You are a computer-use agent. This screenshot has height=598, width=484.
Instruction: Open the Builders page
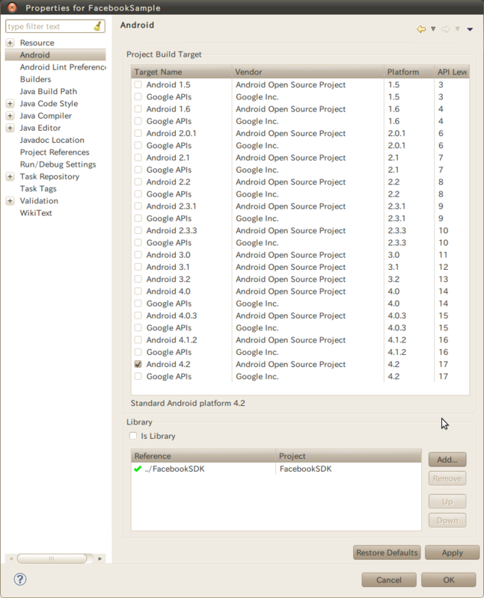(x=35, y=79)
